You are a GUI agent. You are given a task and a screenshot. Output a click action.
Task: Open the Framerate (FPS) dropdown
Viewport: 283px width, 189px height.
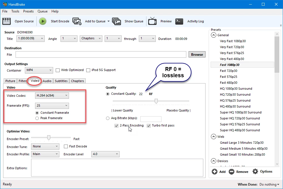tap(52, 106)
